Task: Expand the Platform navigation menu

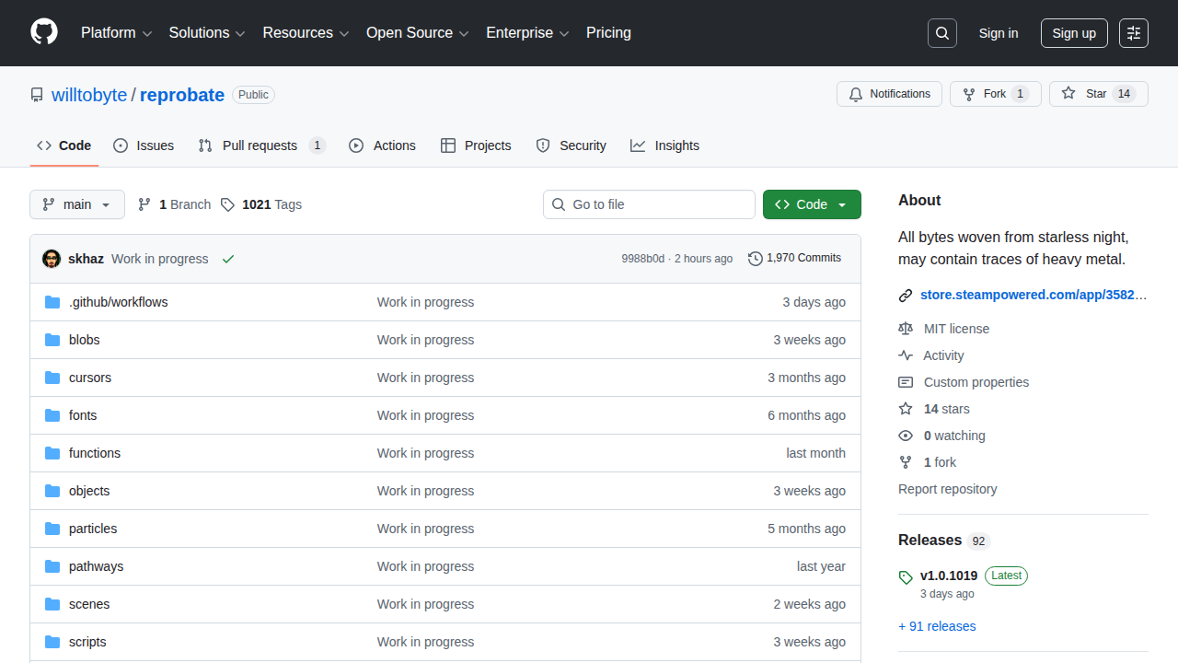Action: (x=116, y=33)
